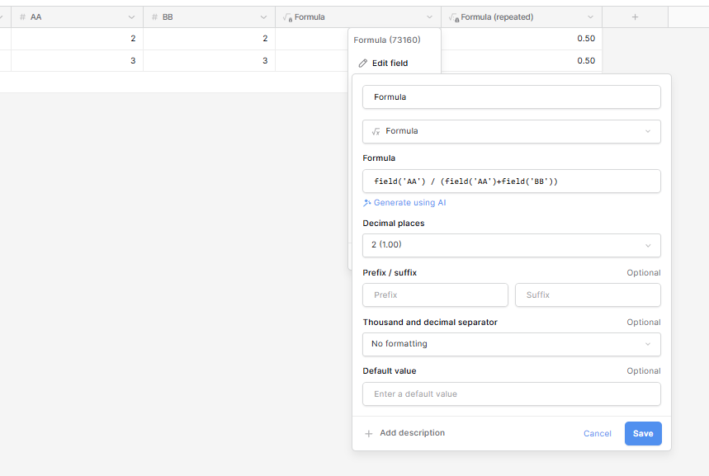Click the AA column header
This screenshot has height=476, width=709.
tap(77, 17)
